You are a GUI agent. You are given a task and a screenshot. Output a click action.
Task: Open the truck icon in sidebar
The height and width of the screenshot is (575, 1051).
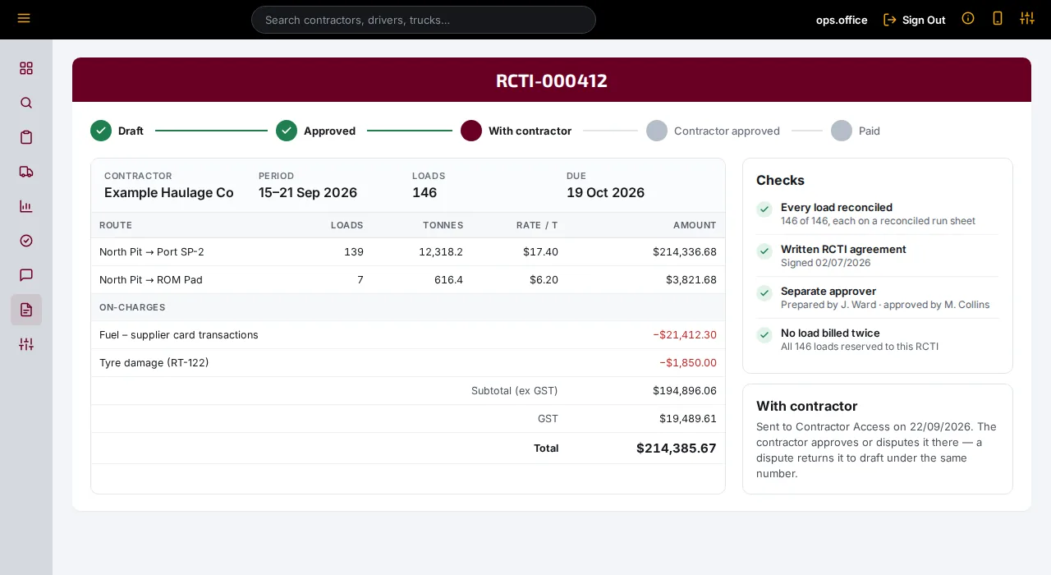pyautogui.click(x=26, y=172)
